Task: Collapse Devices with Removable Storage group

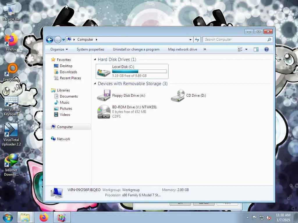Action: coord(95,84)
